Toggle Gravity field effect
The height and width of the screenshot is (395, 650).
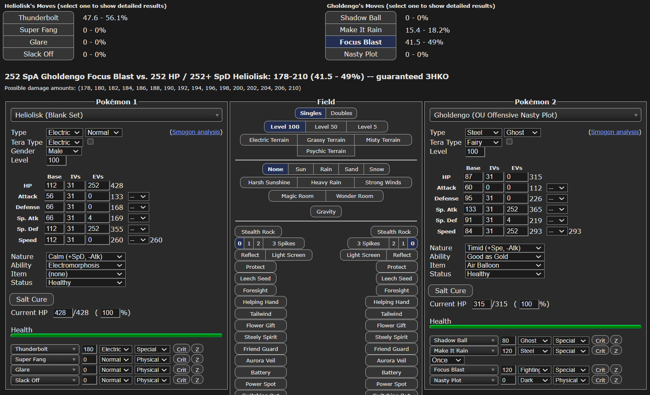pos(326,212)
